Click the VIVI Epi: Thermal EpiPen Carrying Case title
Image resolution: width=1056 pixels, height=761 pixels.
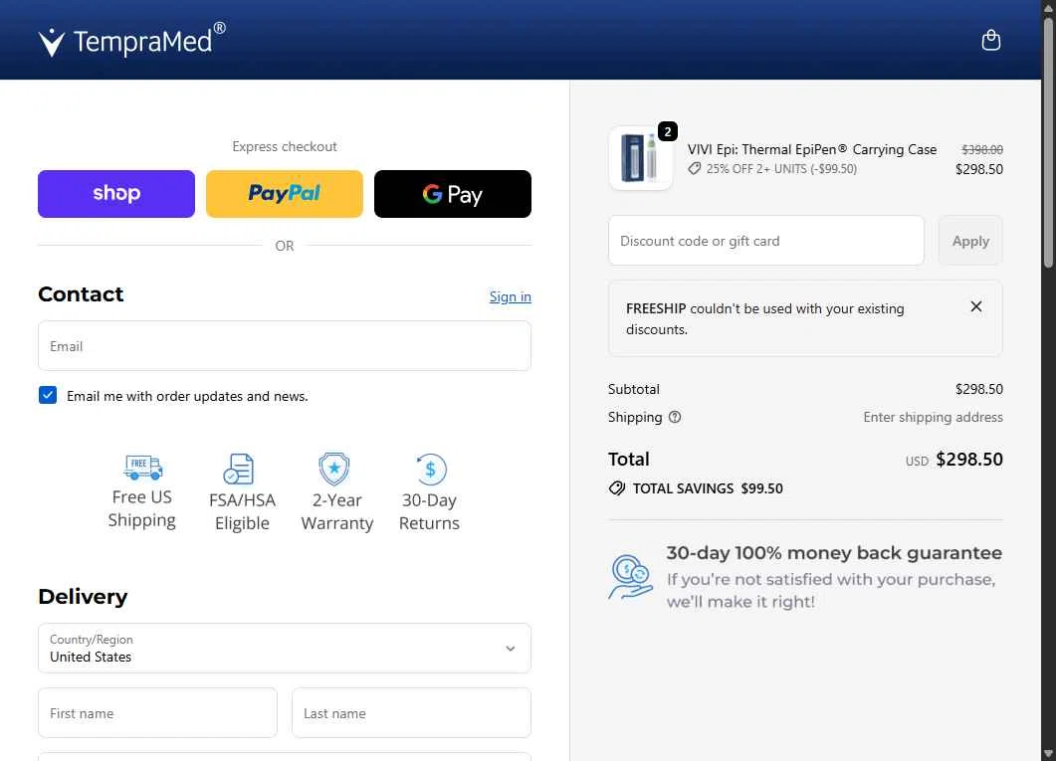coord(811,149)
